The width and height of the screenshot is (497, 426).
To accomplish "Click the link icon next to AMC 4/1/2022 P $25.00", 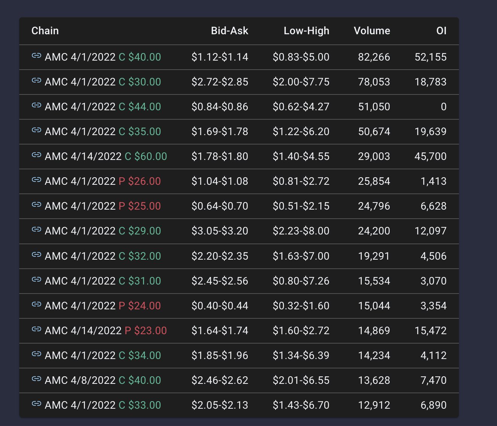I will [x=37, y=206].
